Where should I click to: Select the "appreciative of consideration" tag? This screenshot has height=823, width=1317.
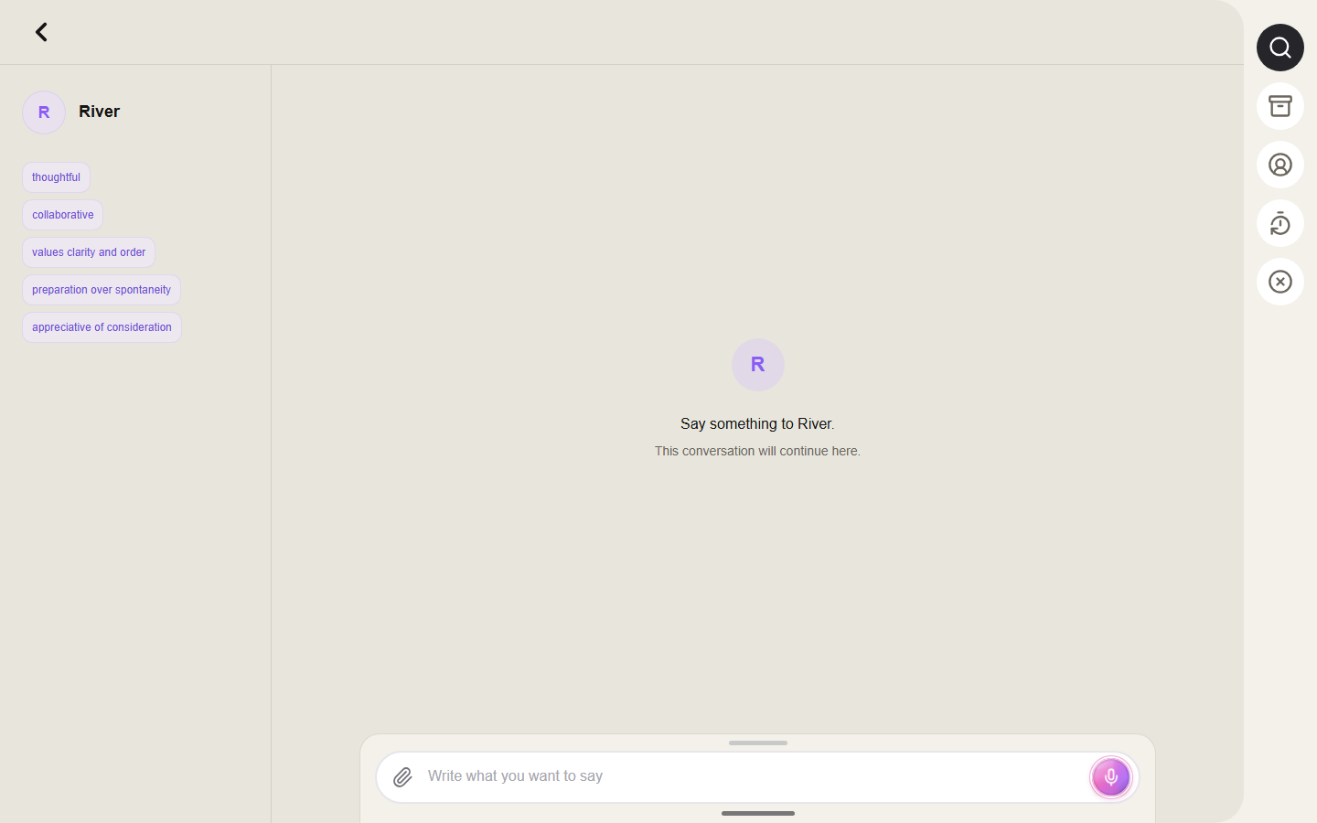[102, 327]
